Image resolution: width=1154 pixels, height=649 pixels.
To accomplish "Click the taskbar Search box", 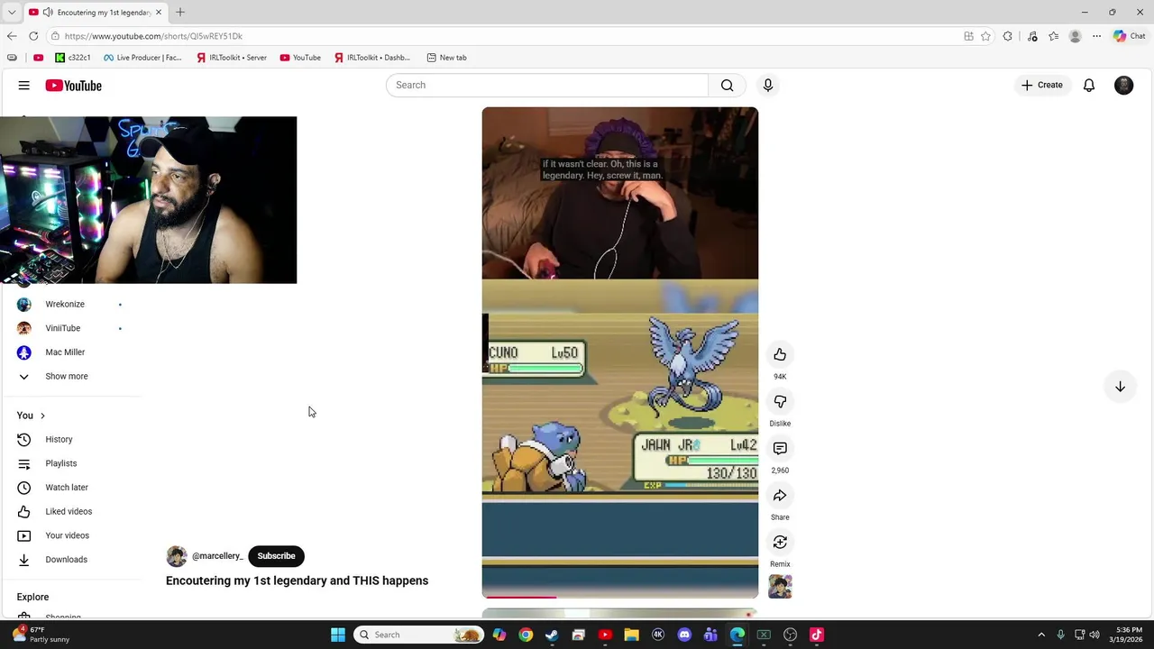I will (419, 635).
